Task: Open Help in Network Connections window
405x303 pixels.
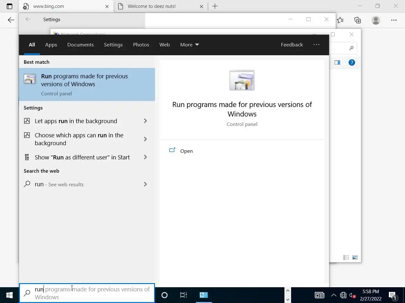Action: pyautogui.click(x=352, y=62)
